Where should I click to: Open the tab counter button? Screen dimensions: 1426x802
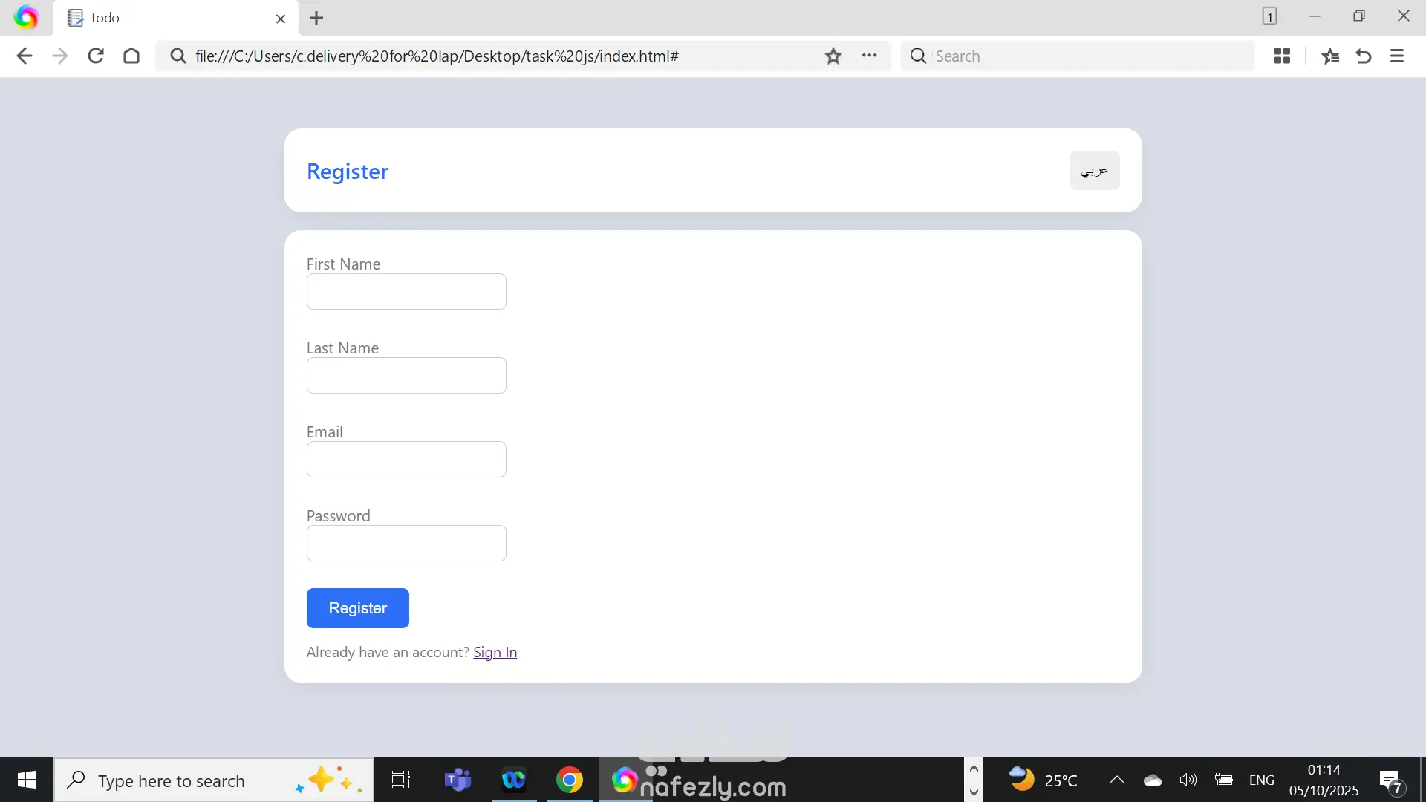coord(1269,16)
